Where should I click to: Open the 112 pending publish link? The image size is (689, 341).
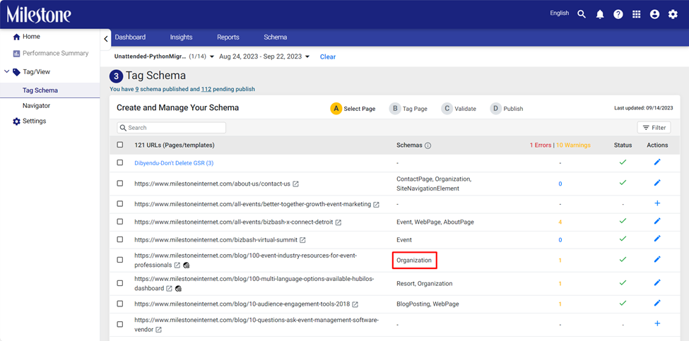(x=206, y=89)
